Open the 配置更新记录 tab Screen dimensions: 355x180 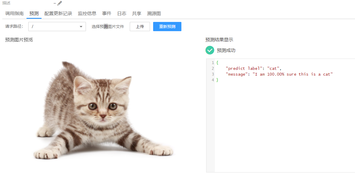(x=59, y=13)
